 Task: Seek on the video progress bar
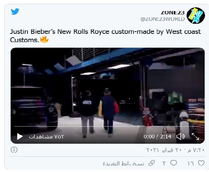click(x=107, y=126)
